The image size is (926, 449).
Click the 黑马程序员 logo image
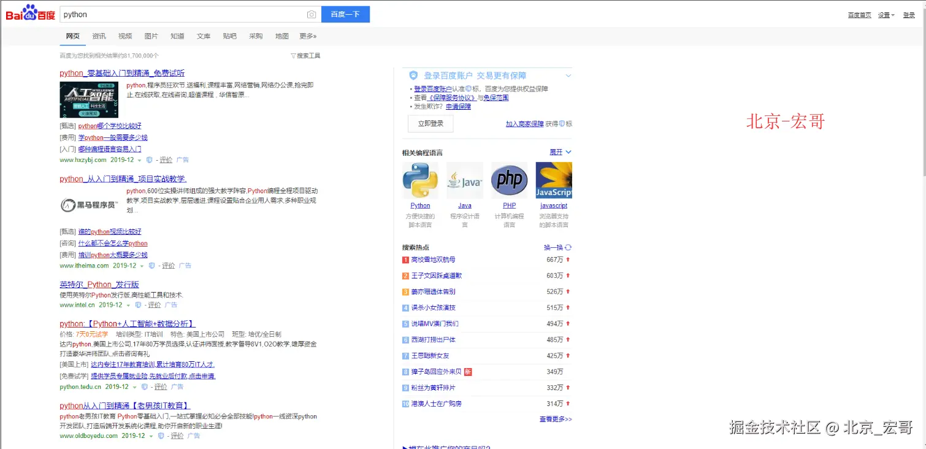(x=89, y=205)
